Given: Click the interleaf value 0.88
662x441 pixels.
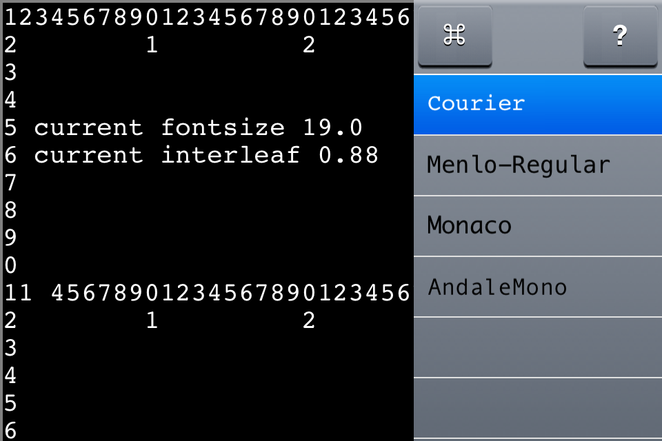Looking at the screenshot, I should pyautogui.click(x=348, y=156).
